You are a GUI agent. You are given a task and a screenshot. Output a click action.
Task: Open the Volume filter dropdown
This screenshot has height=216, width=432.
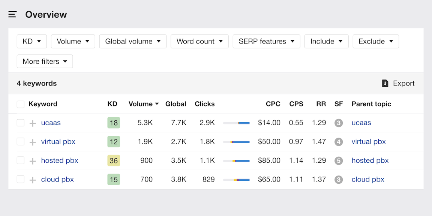click(x=73, y=41)
